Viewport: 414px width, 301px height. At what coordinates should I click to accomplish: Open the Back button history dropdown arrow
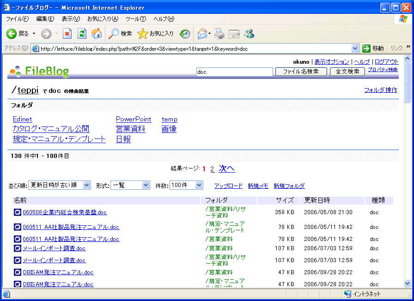pyautogui.click(x=34, y=34)
